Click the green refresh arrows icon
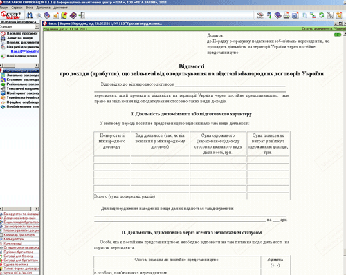 point(321,15)
